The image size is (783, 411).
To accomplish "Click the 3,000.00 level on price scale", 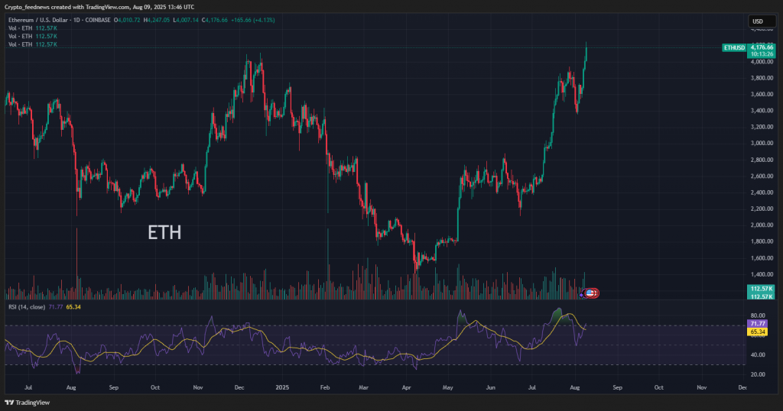I will [x=762, y=143].
